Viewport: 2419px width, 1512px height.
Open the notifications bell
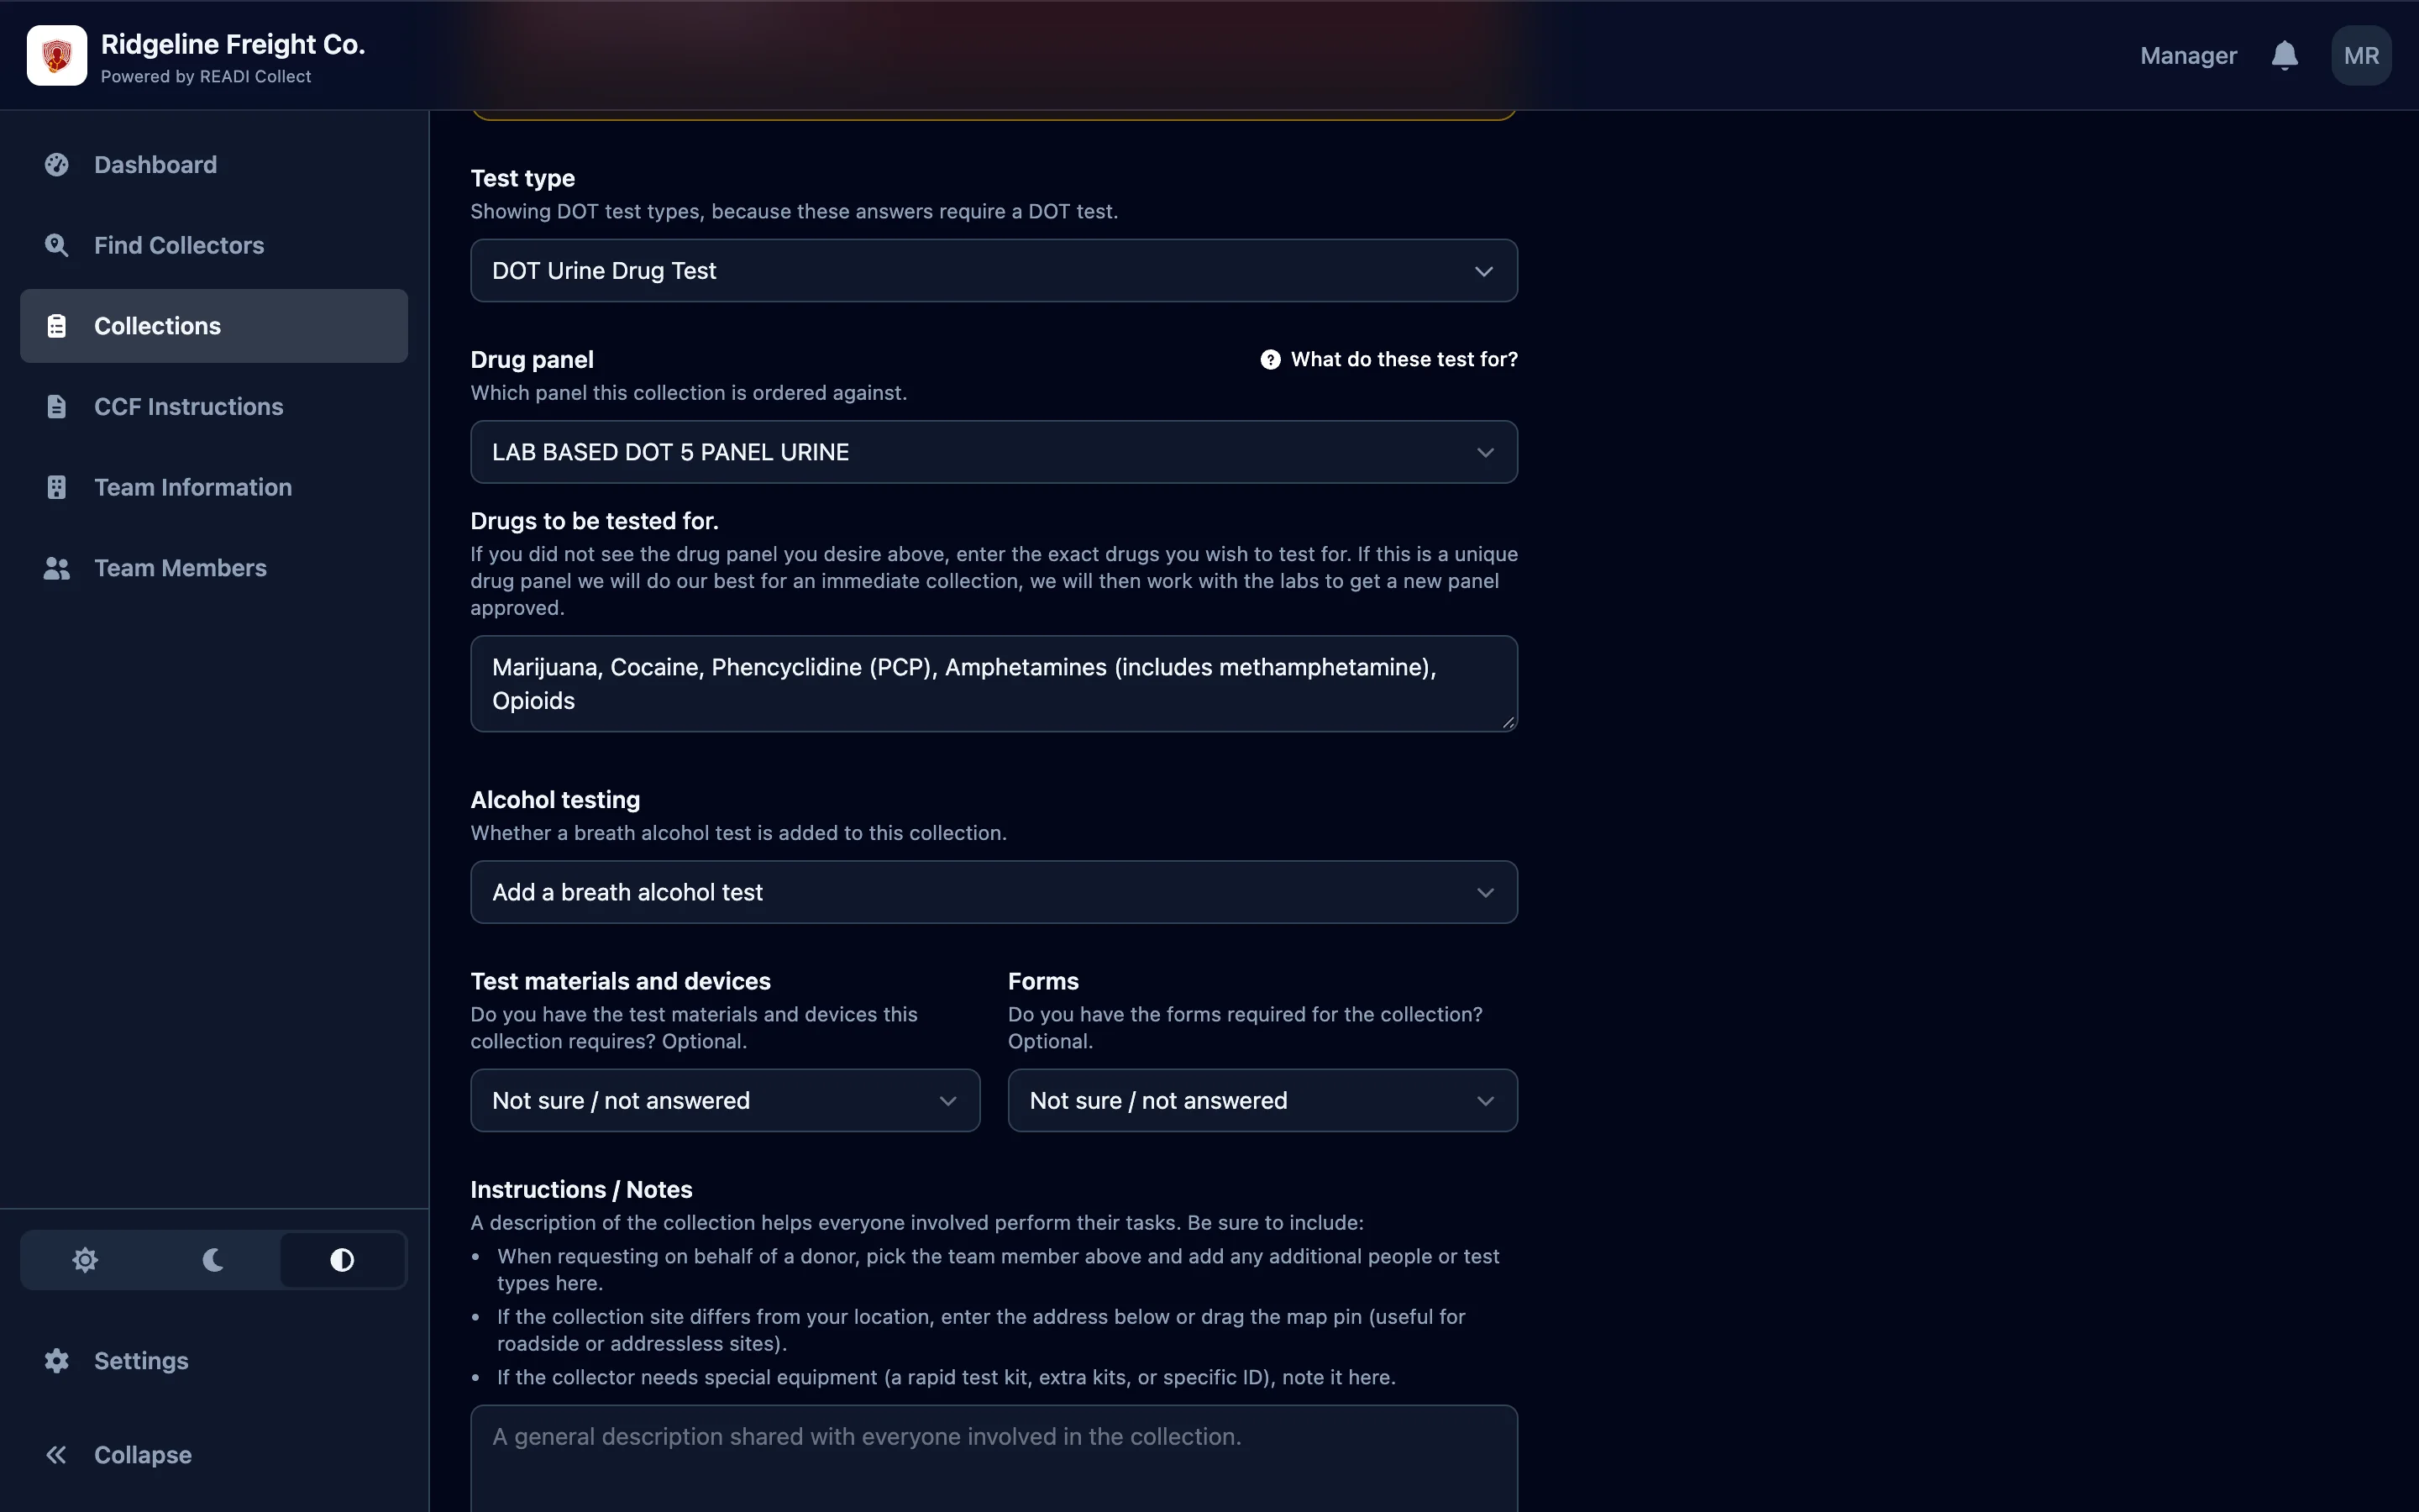(2284, 55)
